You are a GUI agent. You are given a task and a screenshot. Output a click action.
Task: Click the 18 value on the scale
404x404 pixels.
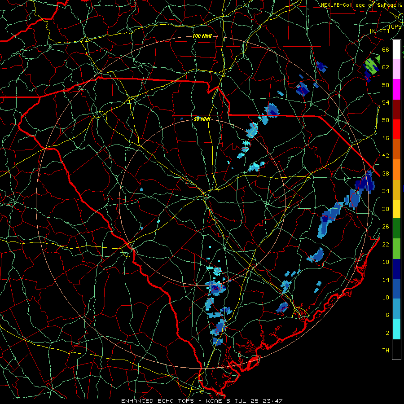tap(386, 262)
